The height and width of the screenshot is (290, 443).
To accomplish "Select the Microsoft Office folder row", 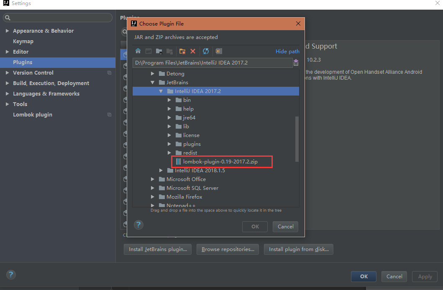I will [216, 179].
